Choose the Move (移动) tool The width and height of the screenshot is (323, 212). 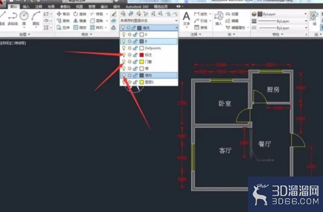click(x=63, y=14)
